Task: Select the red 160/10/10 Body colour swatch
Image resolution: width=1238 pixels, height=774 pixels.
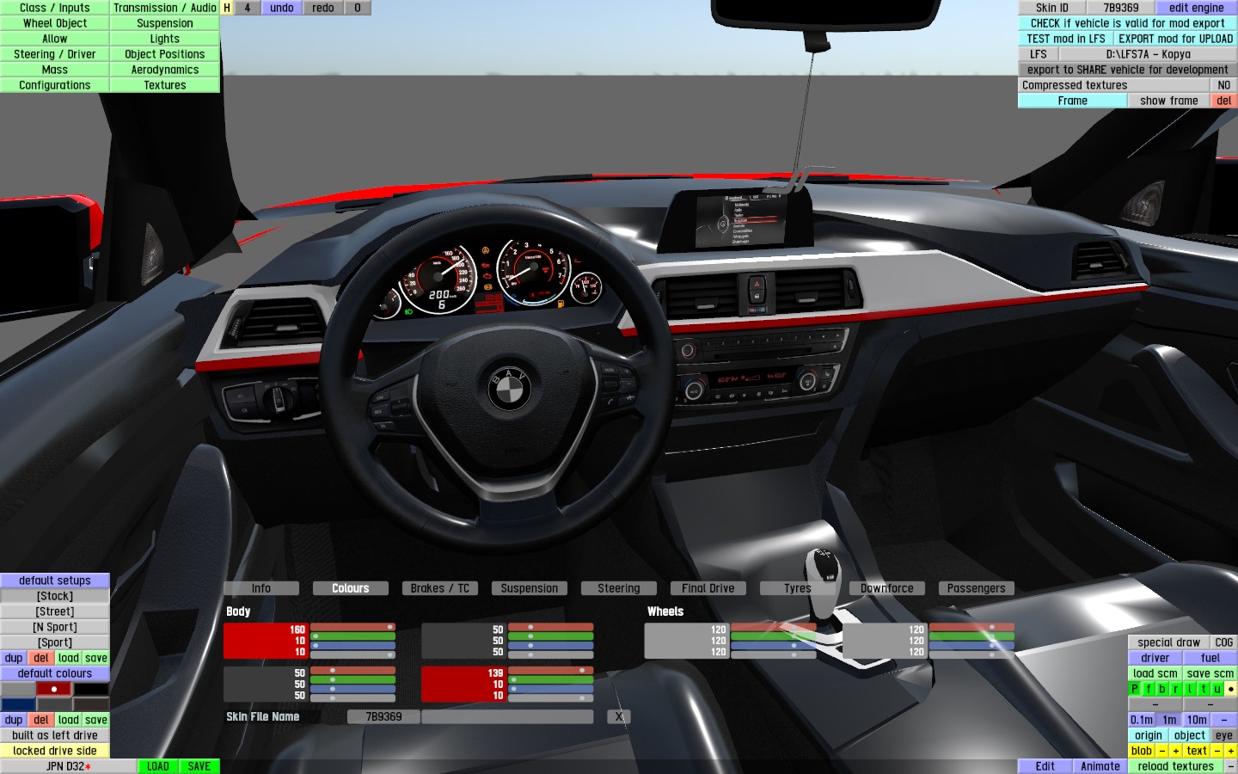Action: pos(266,641)
